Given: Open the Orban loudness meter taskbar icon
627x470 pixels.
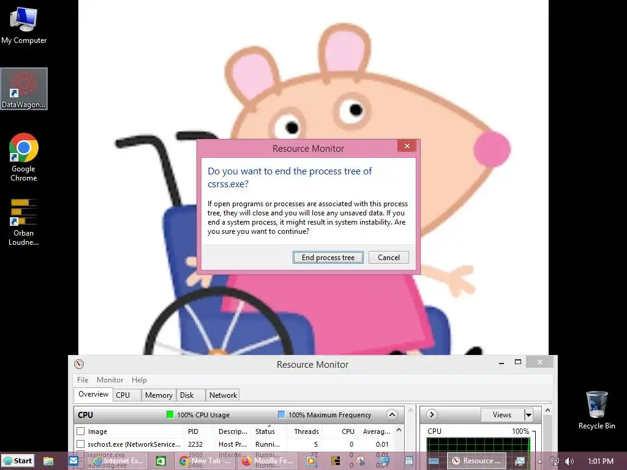Looking at the screenshot, I should [336, 461].
